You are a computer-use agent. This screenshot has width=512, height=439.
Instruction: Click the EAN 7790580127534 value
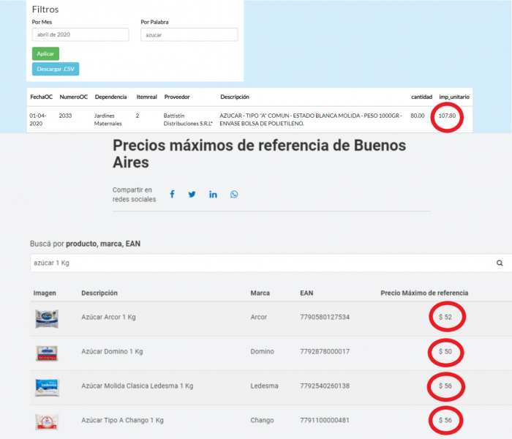coord(325,317)
